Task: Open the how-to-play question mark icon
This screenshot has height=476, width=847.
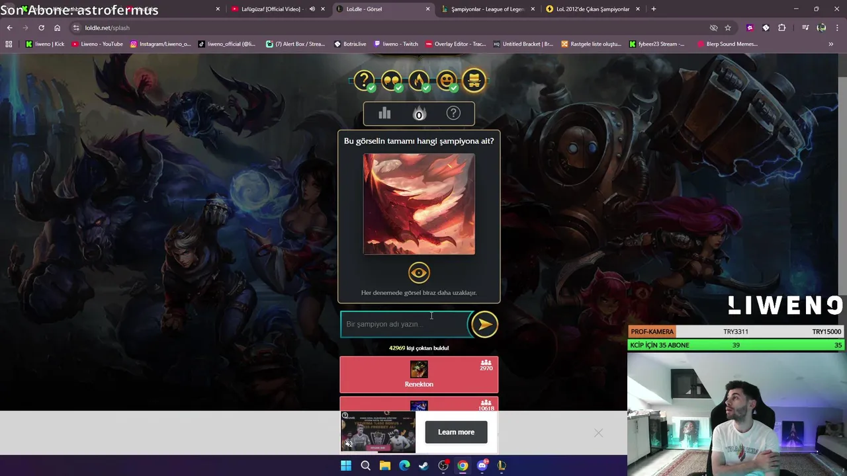Action: click(453, 113)
